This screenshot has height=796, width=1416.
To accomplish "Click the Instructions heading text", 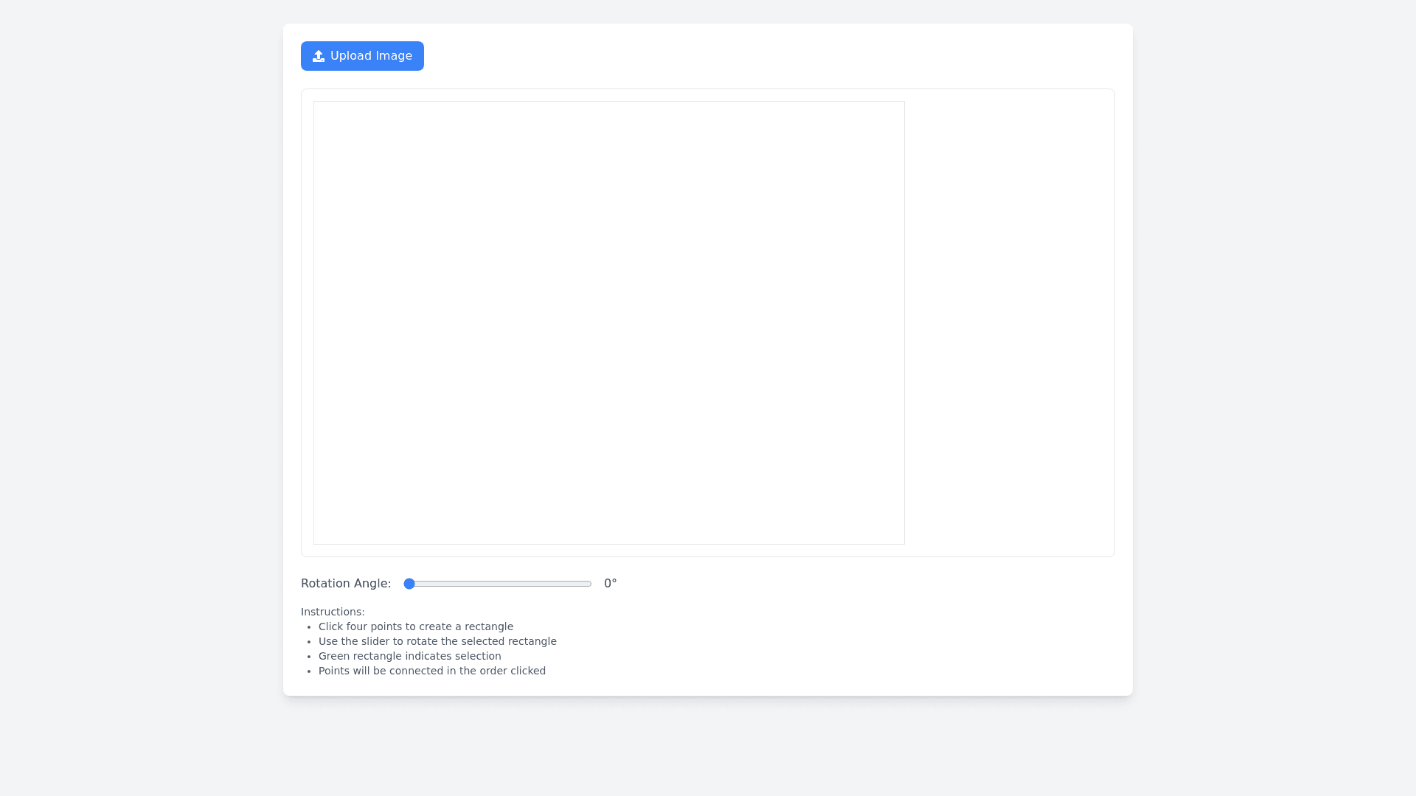I will 333,612.
